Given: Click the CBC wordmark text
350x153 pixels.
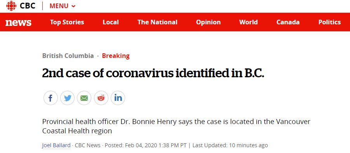Looking at the screenshot, I should pyautogui.click(x=28, y=6).
